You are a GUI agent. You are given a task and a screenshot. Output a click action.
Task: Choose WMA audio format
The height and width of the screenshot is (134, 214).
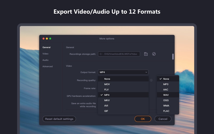coord(168,106)
